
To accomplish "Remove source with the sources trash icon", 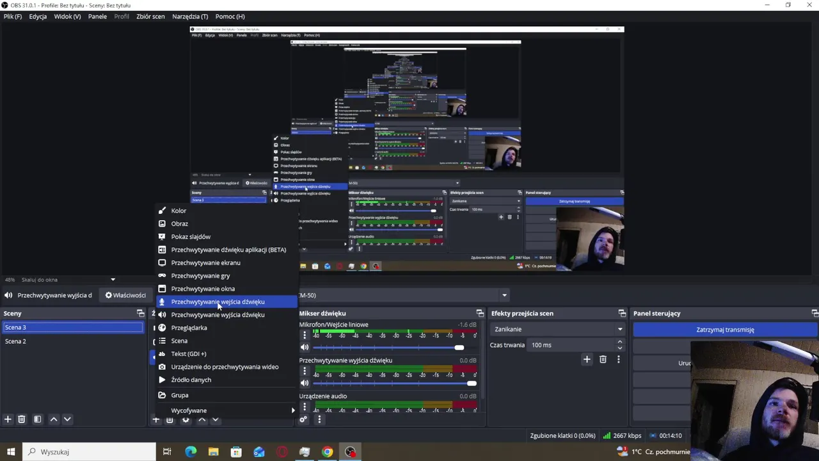I will click(x=170, y=420).
